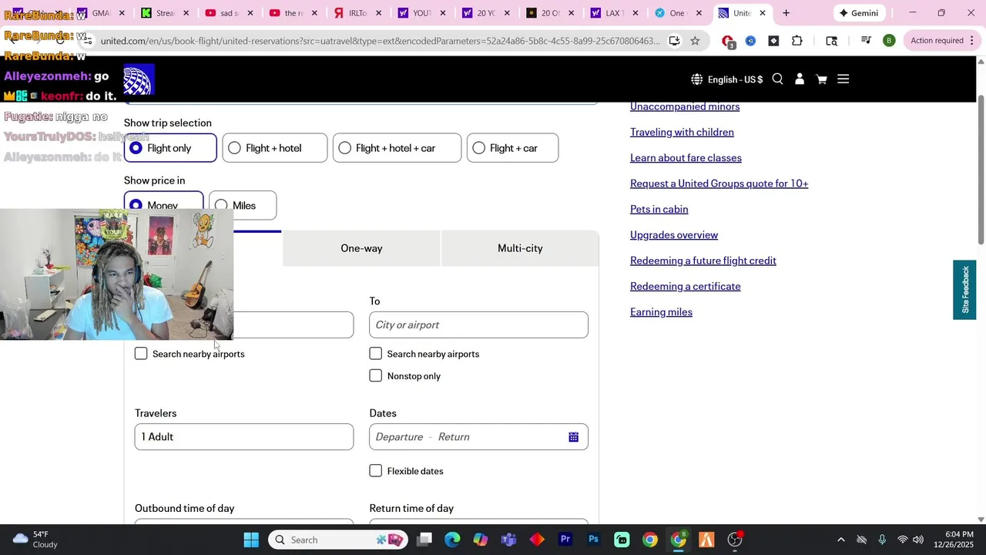Open Request a United Groups quote link

tap(719, 183)
